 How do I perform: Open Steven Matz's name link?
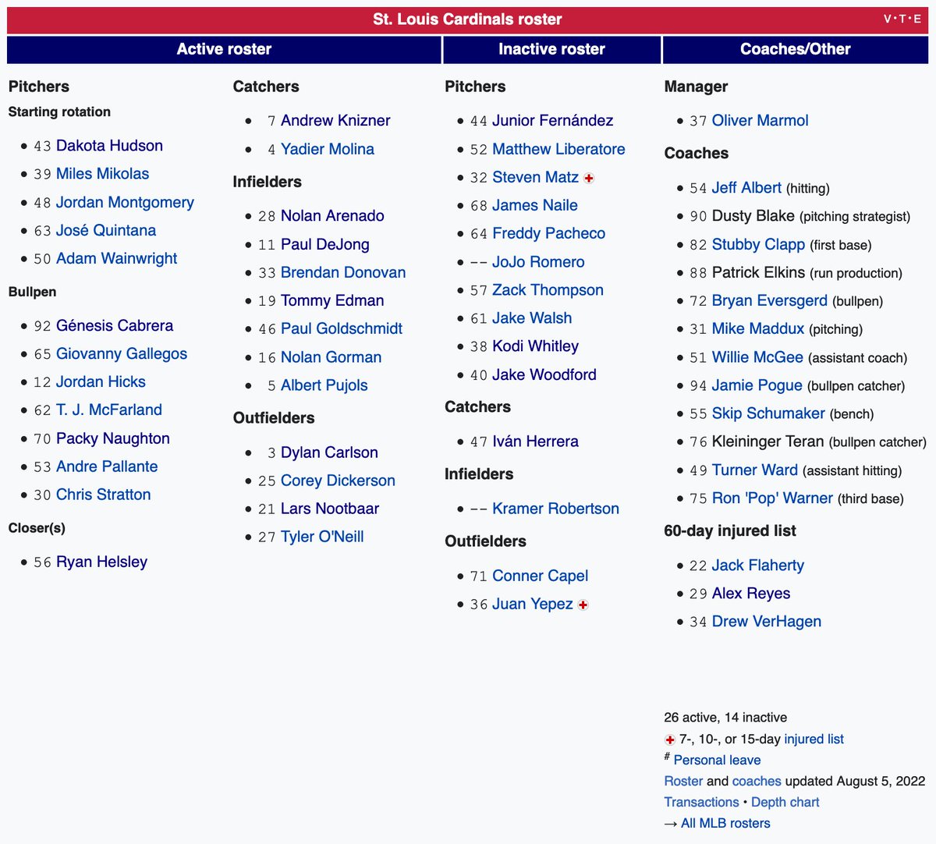pyautogui.click(x=536, y=178)
